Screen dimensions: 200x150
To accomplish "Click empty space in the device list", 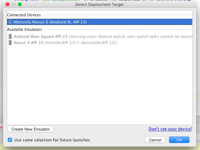I will [x=99, y=86].
